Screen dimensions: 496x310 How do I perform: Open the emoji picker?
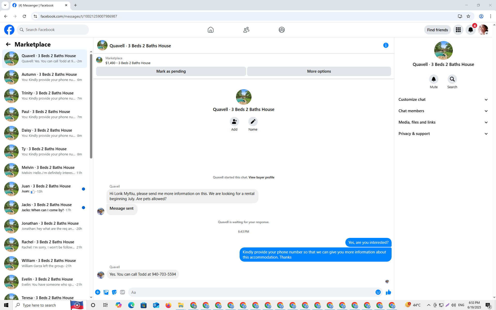(x=378, y=292)
